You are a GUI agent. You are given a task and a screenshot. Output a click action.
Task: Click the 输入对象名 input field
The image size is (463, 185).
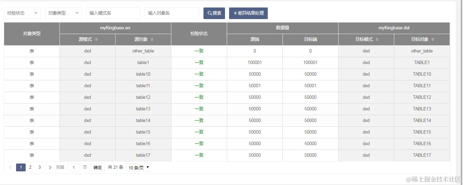tap(172, 13)
